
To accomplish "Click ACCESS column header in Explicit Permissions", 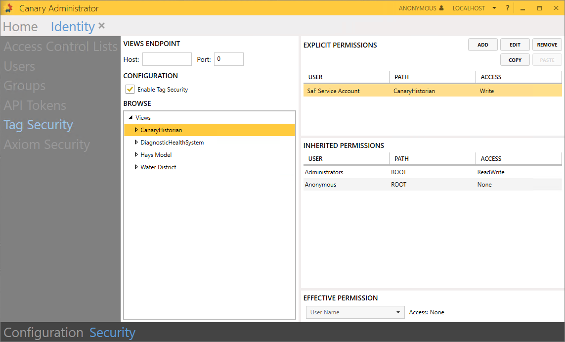I will click(519, 77).
